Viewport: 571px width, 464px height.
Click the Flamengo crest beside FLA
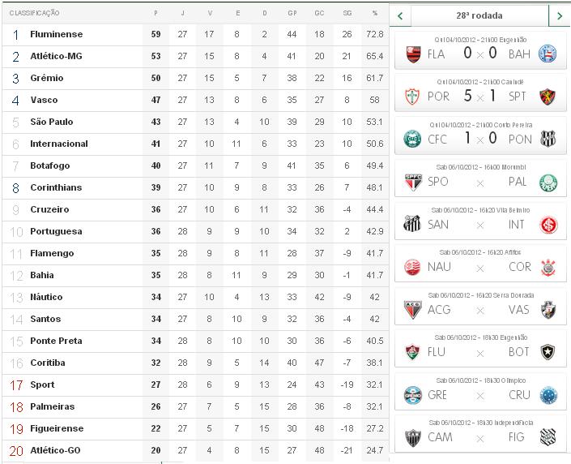[413, 54]
